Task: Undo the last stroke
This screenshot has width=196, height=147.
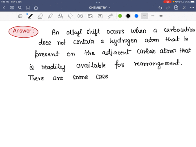Action: (160, 8)
